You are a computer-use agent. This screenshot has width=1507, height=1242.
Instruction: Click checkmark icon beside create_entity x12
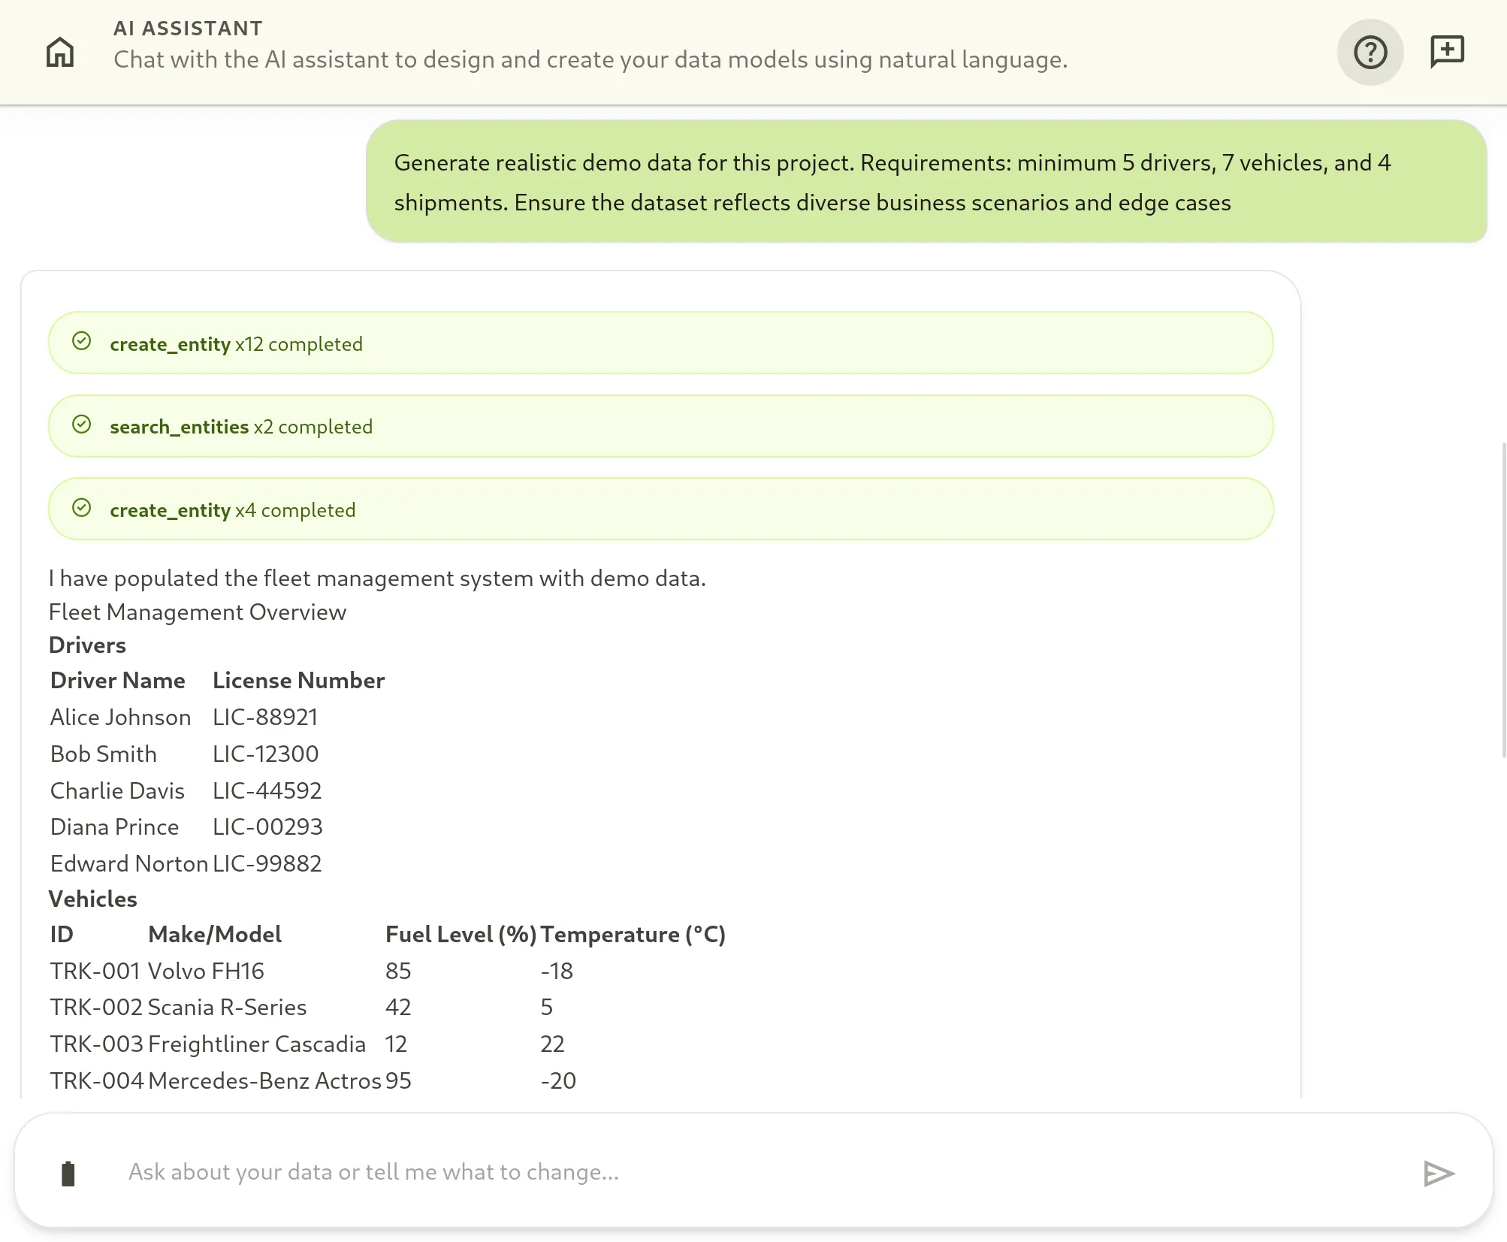click(82, 342)
